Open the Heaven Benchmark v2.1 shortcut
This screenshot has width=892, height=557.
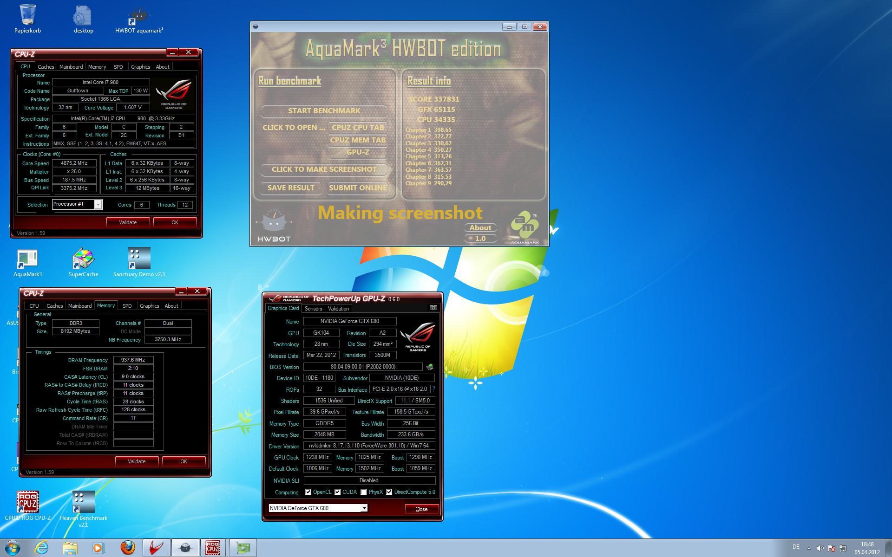[x=83, y=509]
